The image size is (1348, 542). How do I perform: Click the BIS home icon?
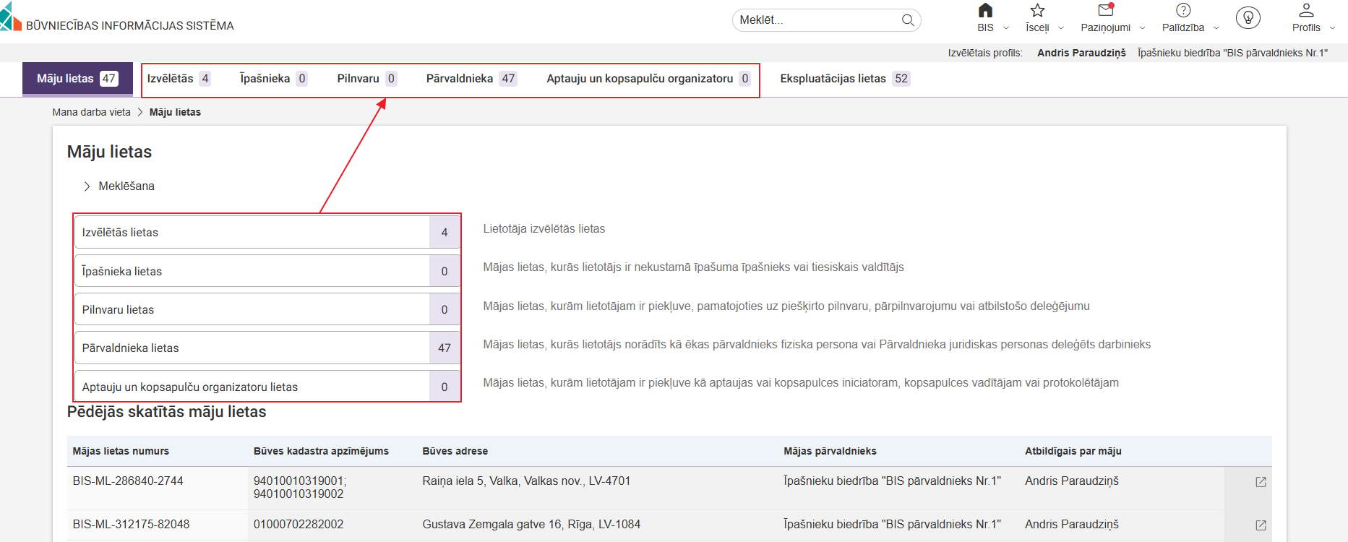tap(985, 11)
